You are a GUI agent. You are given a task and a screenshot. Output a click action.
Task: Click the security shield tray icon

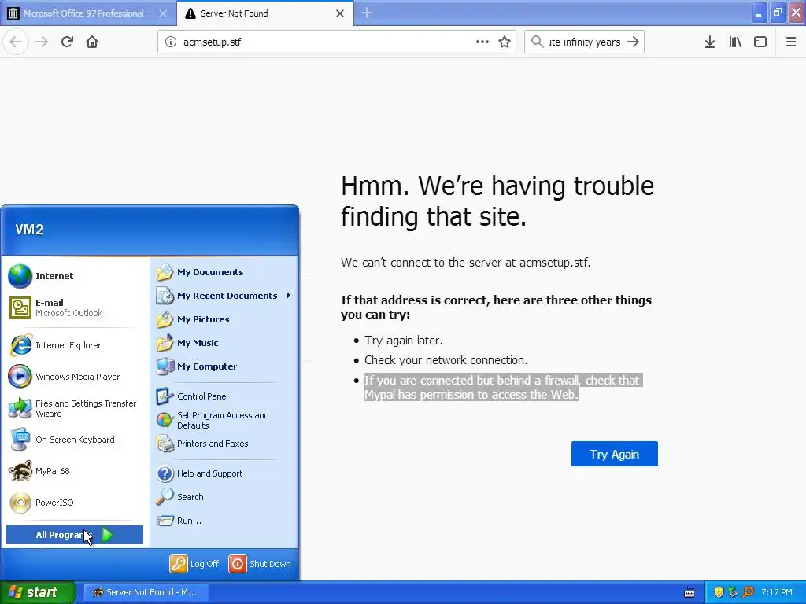point(719,592)
